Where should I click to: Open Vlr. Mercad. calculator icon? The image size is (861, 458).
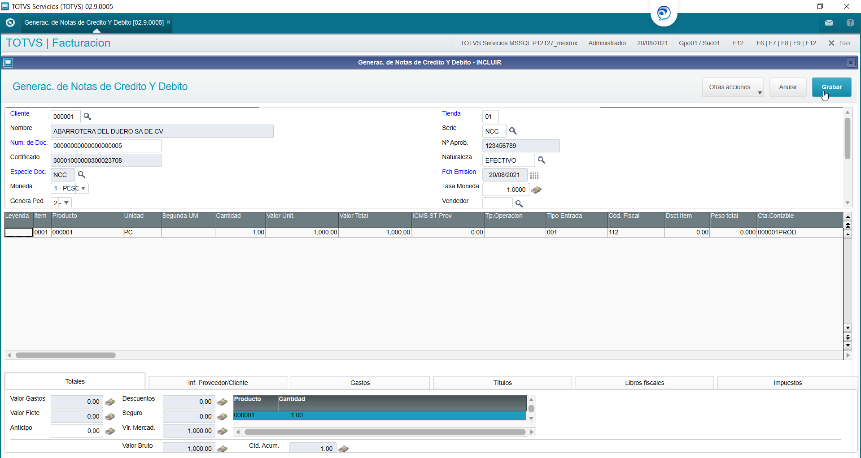pyautogui.click(x=222, y=431)
